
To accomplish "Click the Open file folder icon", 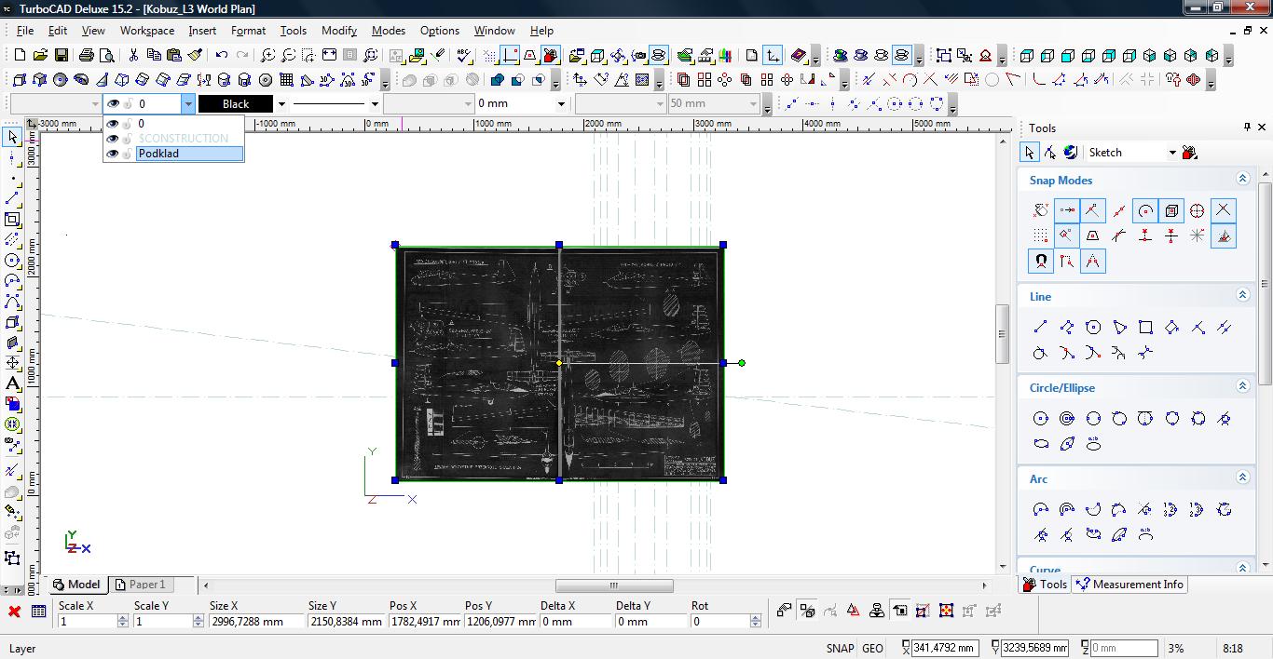I will click(x=41, y=56).
